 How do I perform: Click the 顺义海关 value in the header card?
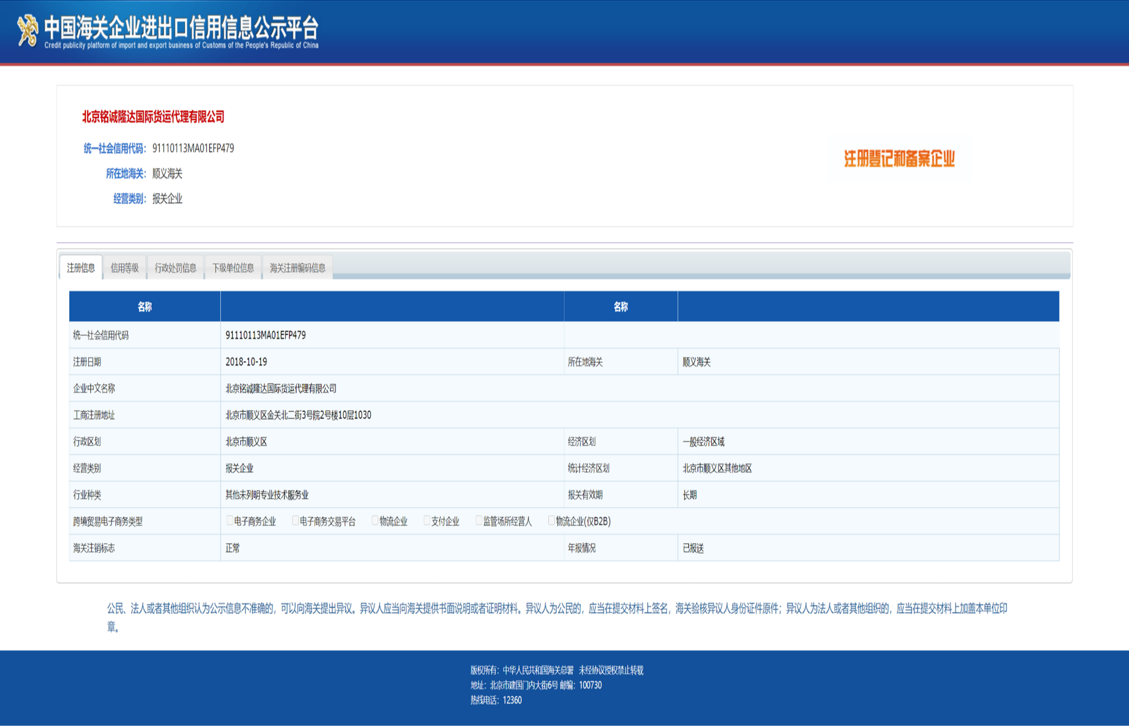pos(167,173)
